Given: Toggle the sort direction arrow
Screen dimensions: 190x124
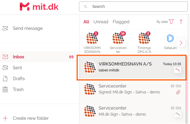Looking at the screenshot, I should click(x=181, y=22).
